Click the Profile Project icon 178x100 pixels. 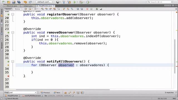tap(88, 2)
